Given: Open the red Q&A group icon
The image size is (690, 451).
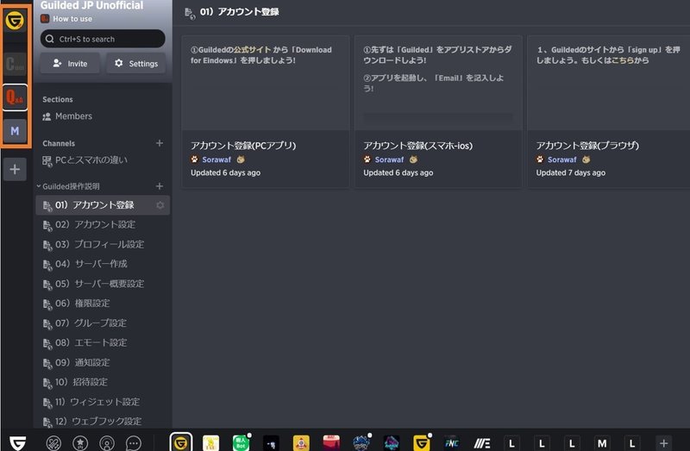Looking at the screenshot, I should [15, 97].
